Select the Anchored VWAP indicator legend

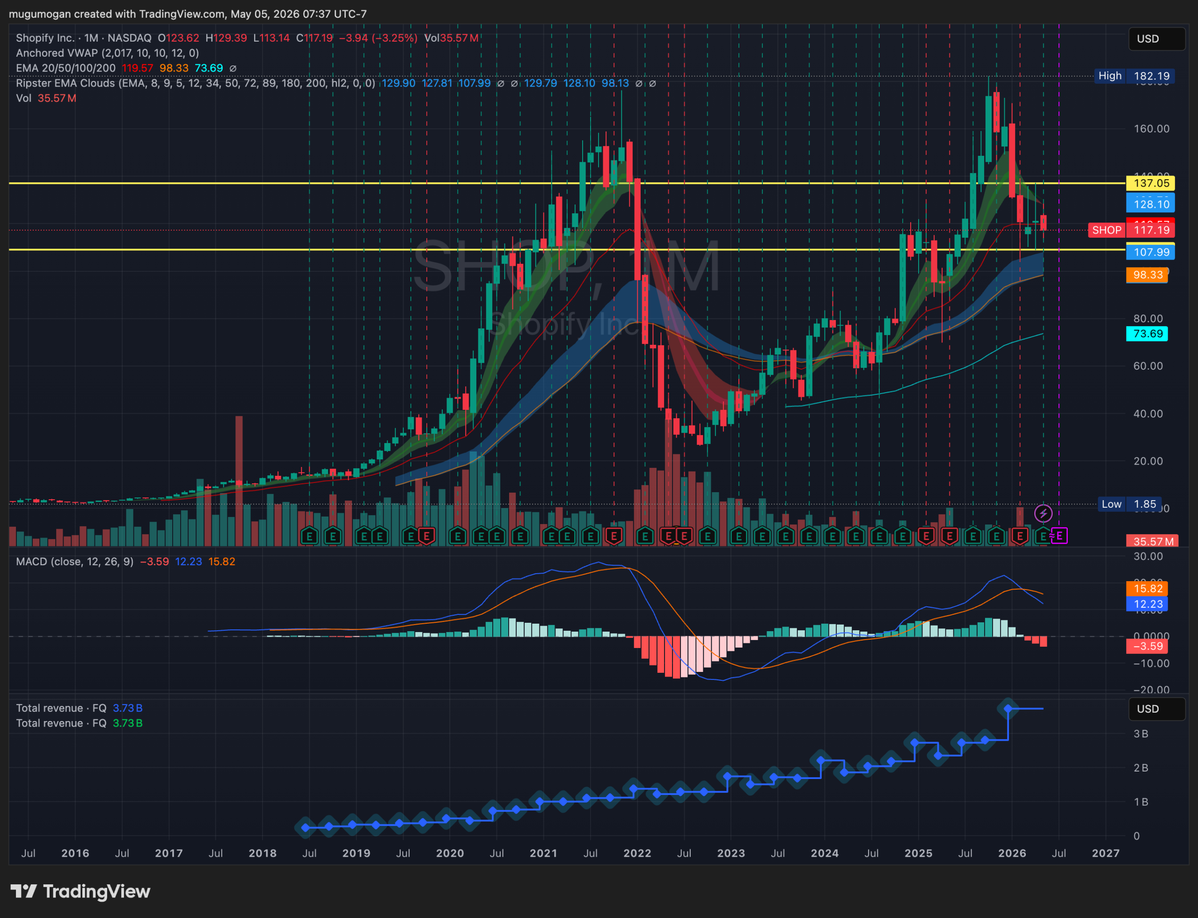point(107,53)
